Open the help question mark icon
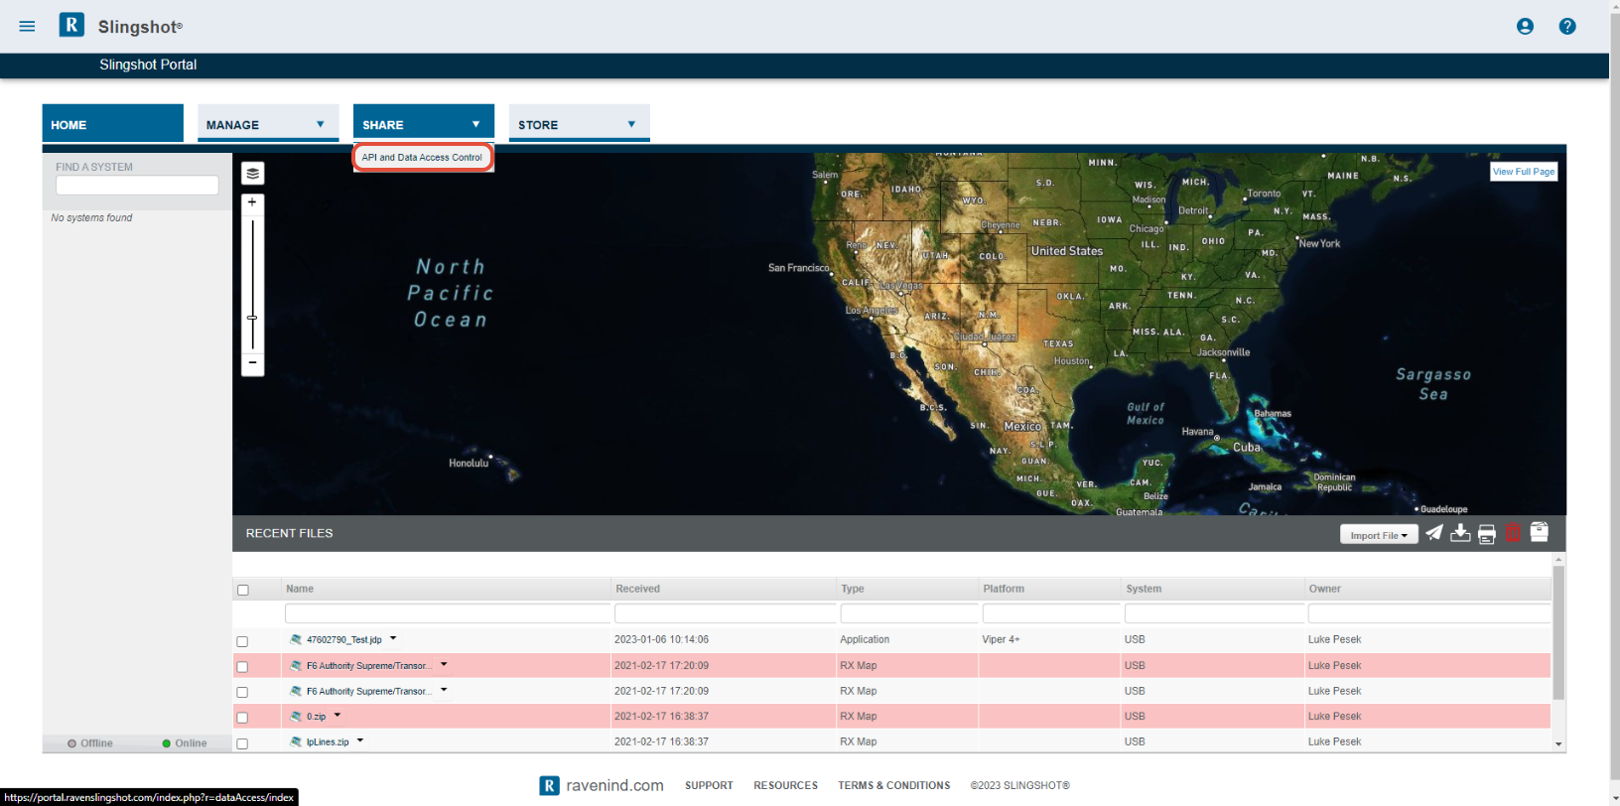 1567,27
